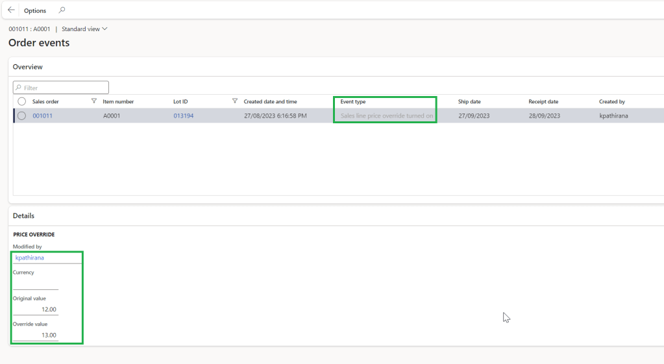This screenshot has width=664, height=364.
Task: Open the Options menu
Action: [x=35, y=10]
